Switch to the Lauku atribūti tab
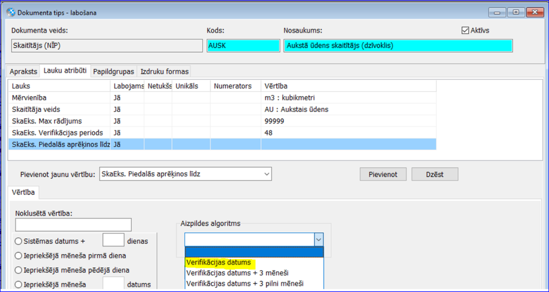 click(x=65, y=71)
